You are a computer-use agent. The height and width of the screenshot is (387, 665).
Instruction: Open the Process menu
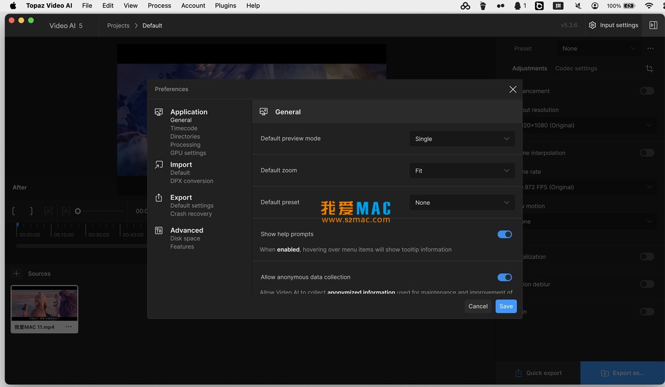pos(159,6)
